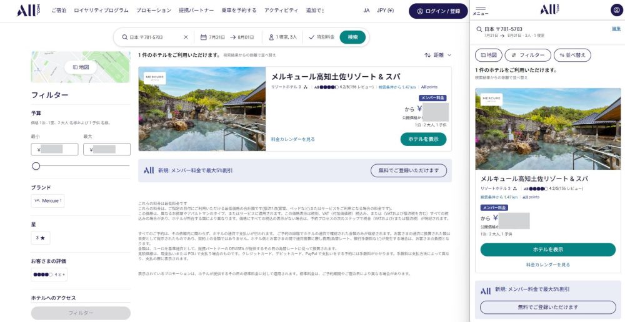Click 無料でご登録いただけます in desktop banner
Screen dimensions: 625x322
(409, 170)
